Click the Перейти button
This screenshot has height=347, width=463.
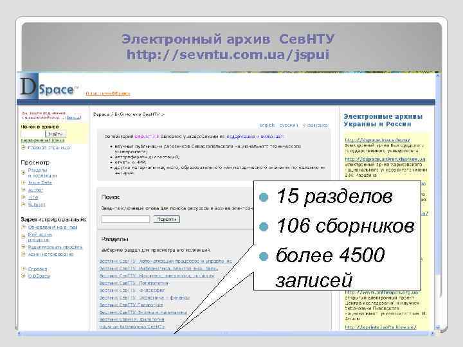[x=167, y=219]
